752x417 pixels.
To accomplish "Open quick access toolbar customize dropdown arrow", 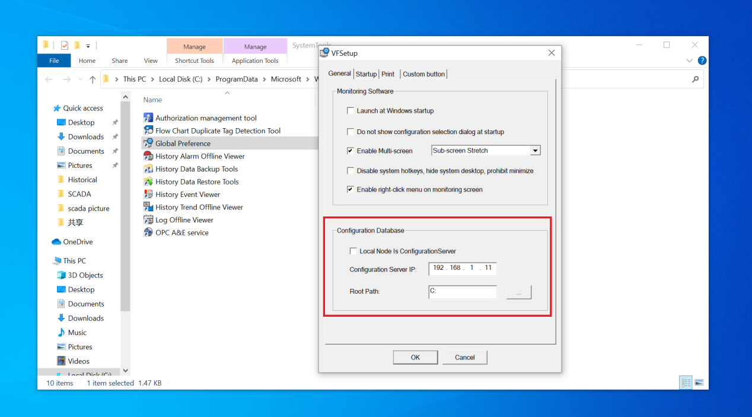I will (x=88, y=46).
